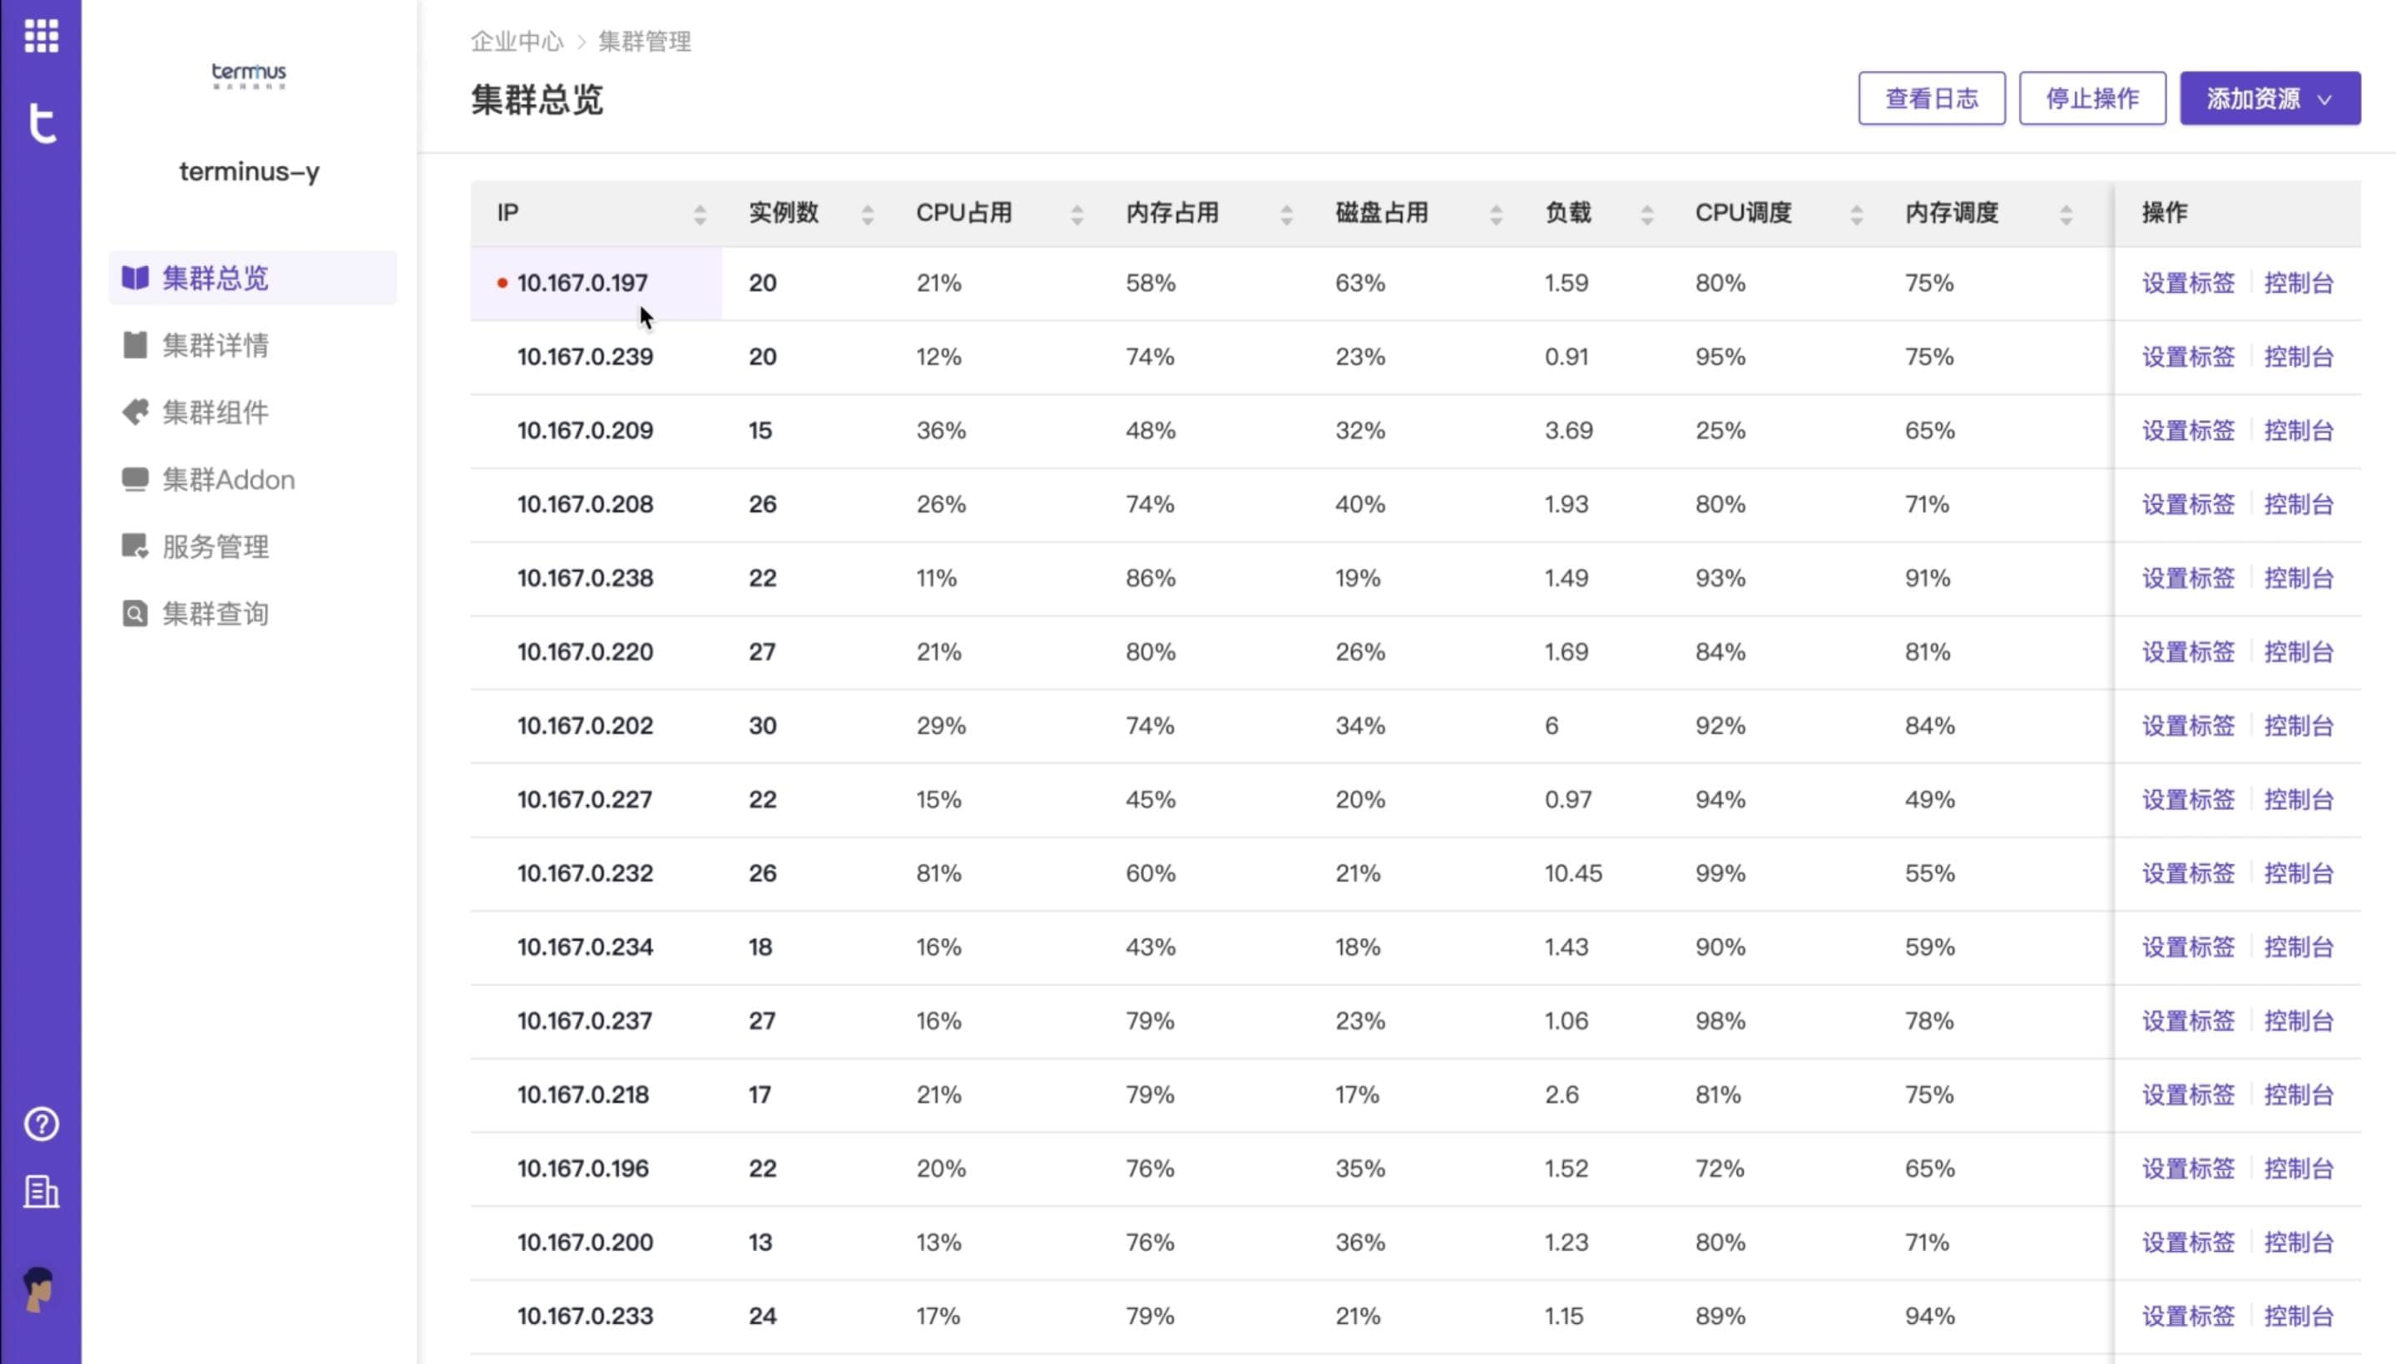Click the 服务管理 sidebar icon

click(x=135, y=546)
